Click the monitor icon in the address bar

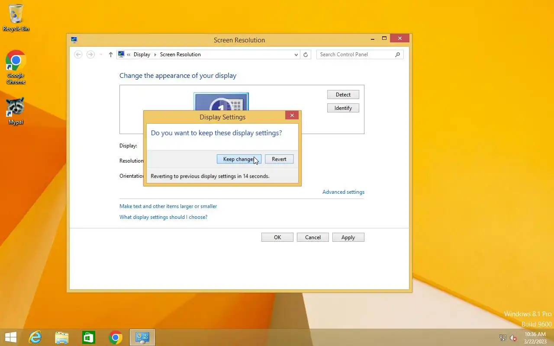coord(121,54)
